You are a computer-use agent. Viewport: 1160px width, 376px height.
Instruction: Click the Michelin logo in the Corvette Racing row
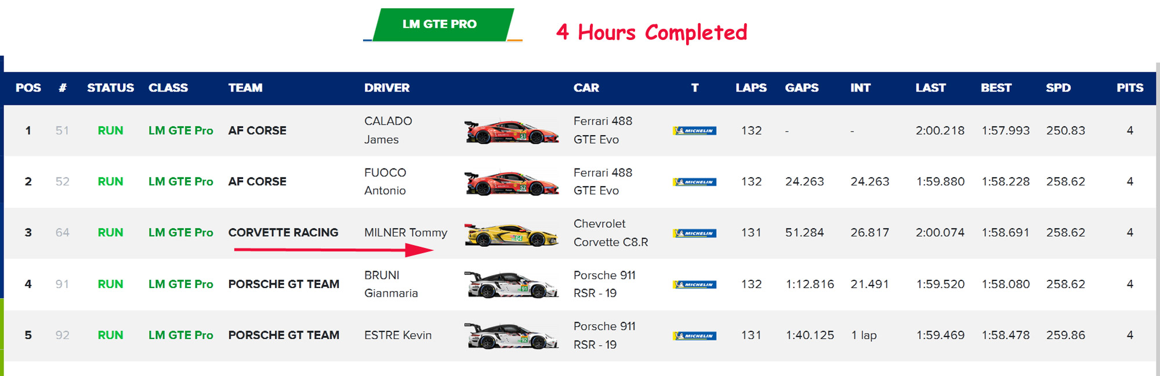[694, 233]
